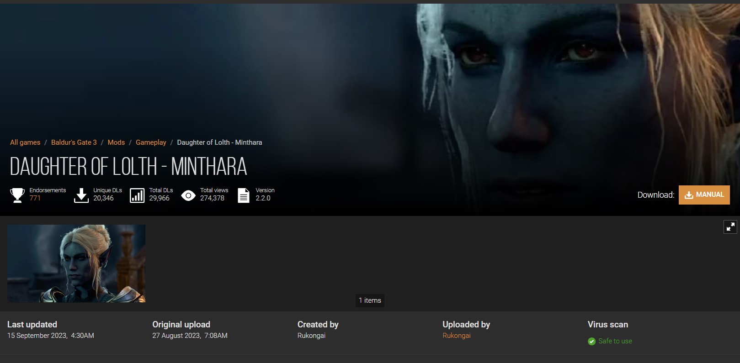The image size is (740, 363).
Task: Click the Unique DLs download arrow icon
Action: click(x=81, y=195)
